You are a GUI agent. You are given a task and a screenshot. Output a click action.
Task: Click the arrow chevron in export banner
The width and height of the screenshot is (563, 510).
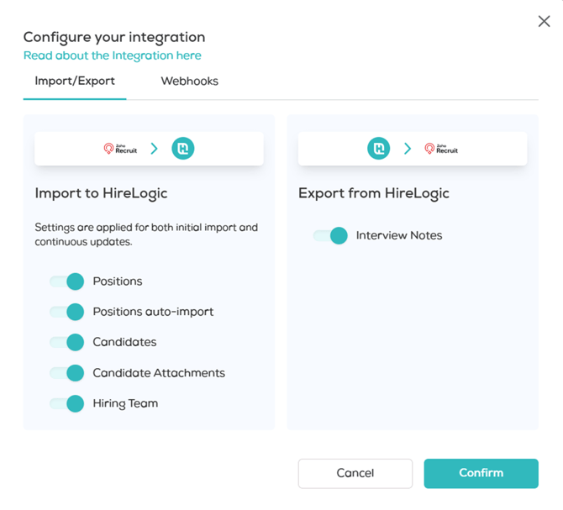pyautogui.click(x=408, y=149)
